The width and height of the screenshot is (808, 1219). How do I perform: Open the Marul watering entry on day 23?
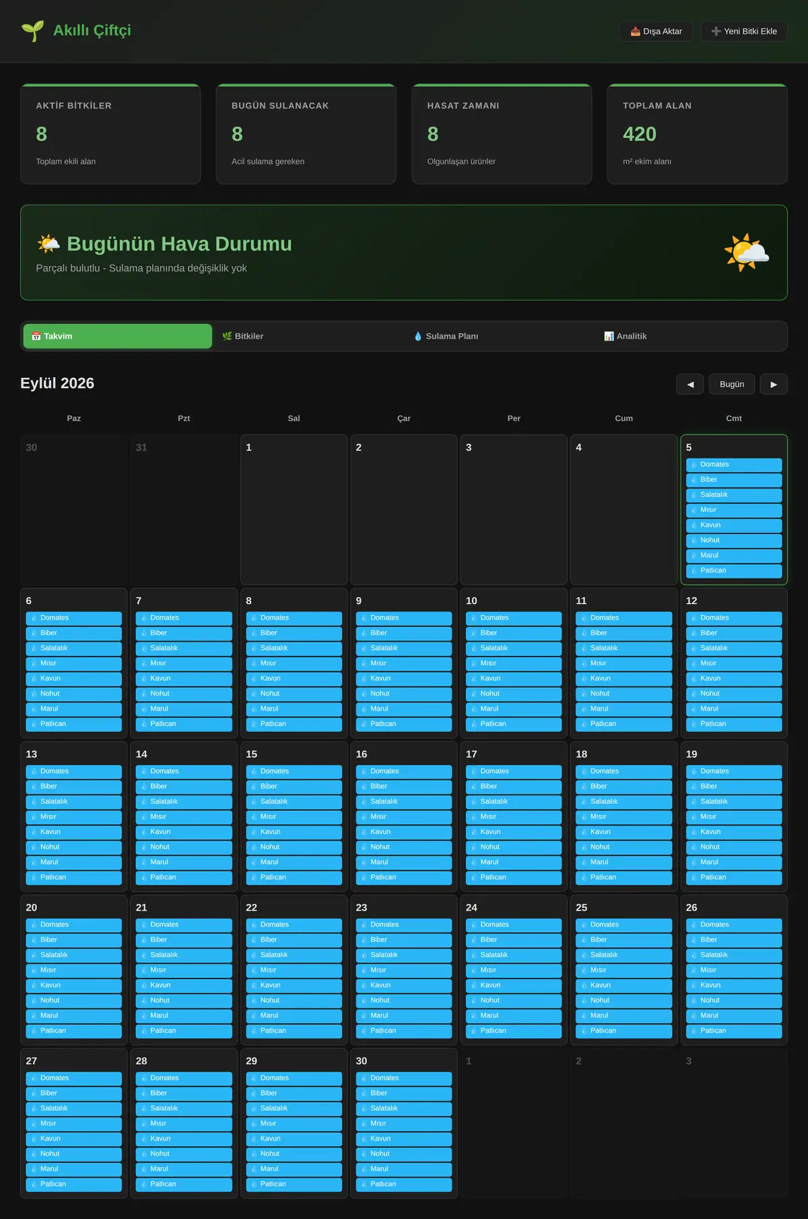404,1016
